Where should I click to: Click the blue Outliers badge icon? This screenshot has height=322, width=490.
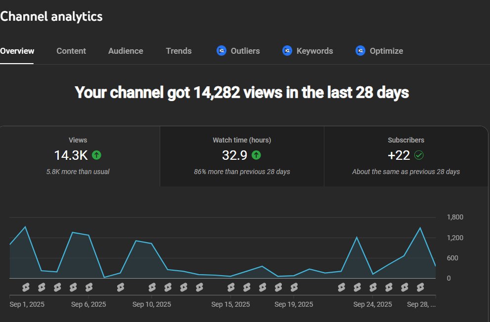[x=221, y=50]
